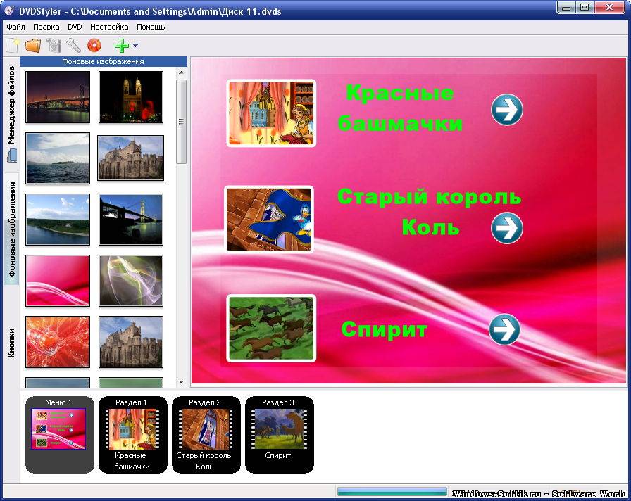Switch to the Кнопки side tab
Image resolution: width=631 pixels, height=501 pixels.
(11, 343)
